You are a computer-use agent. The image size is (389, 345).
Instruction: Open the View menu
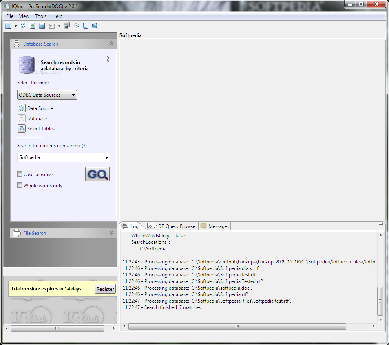pyautogui.click(x=24, y=16)
